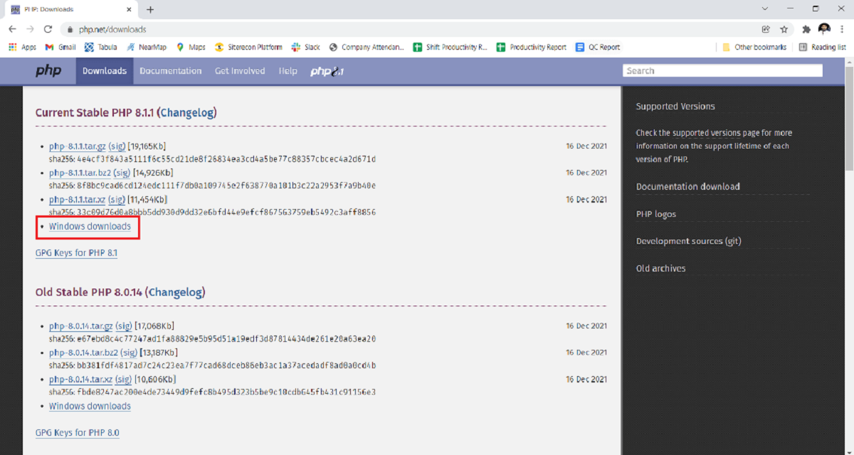This screenshot has width=854, height=455.
Task: Click Windows downloads link under PHP 8.1.1
Action: pos(90,227)
